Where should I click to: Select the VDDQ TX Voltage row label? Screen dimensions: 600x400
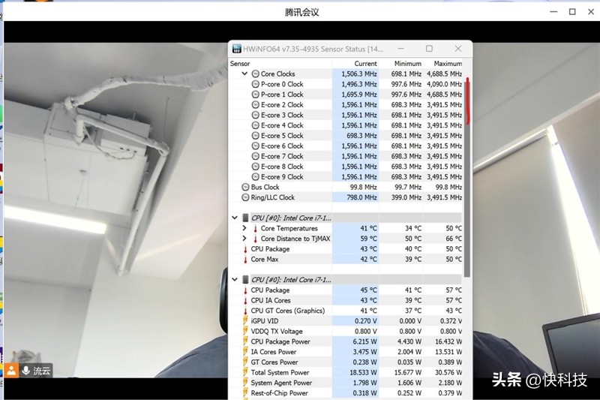[277, 332]
